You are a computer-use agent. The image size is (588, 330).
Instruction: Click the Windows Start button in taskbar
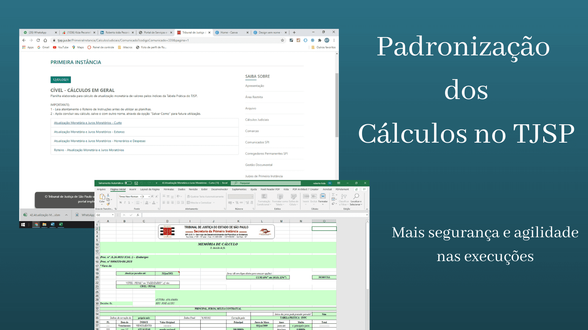(23, 224)
